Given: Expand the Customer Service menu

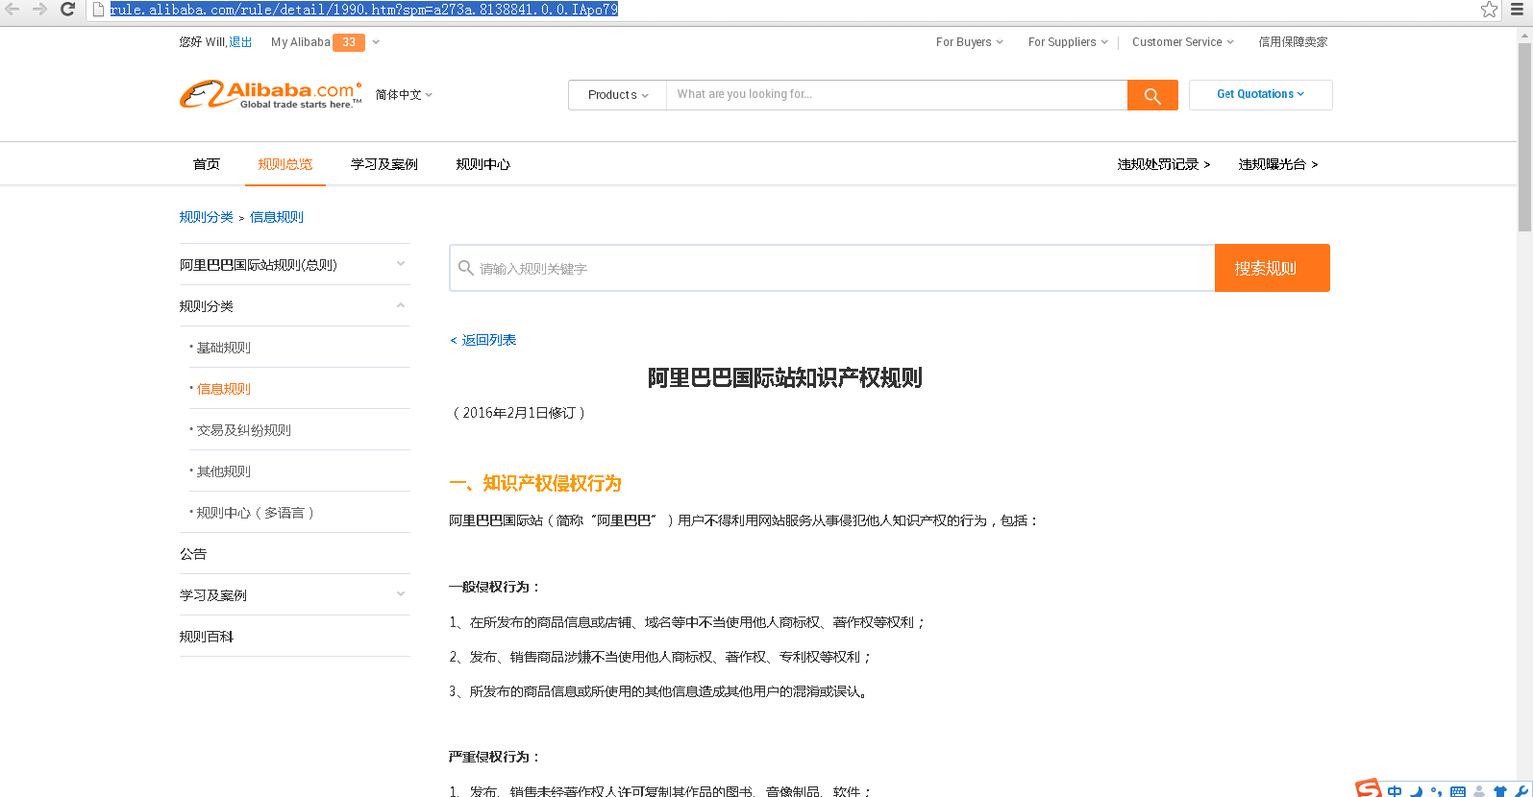Looking at the screenshot, I should tap(1183, 42).
